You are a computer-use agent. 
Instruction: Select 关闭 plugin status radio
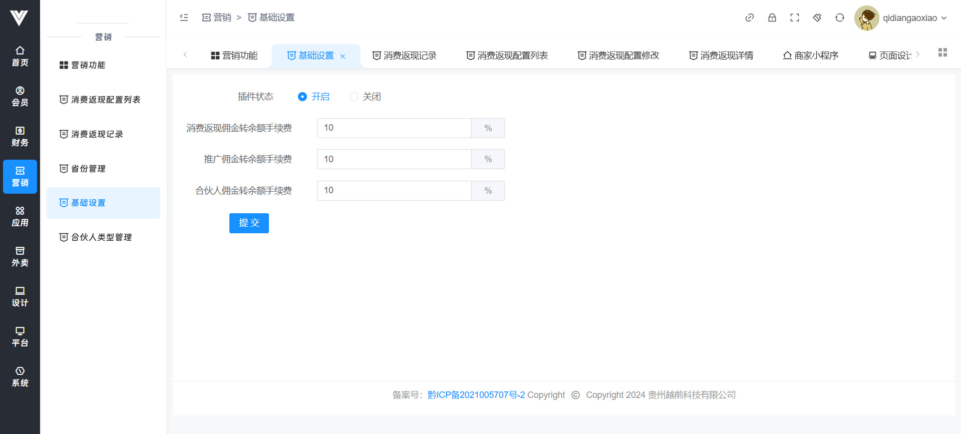click(354, 97)
